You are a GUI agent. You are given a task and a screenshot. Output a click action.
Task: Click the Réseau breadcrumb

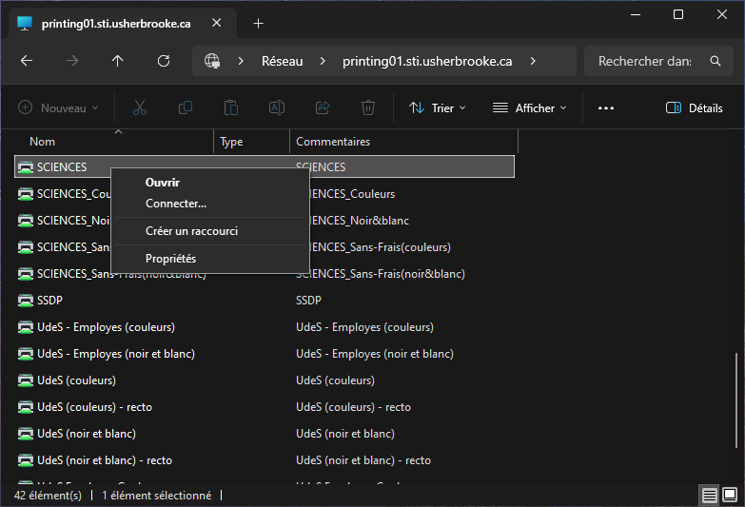coord(283,61)
